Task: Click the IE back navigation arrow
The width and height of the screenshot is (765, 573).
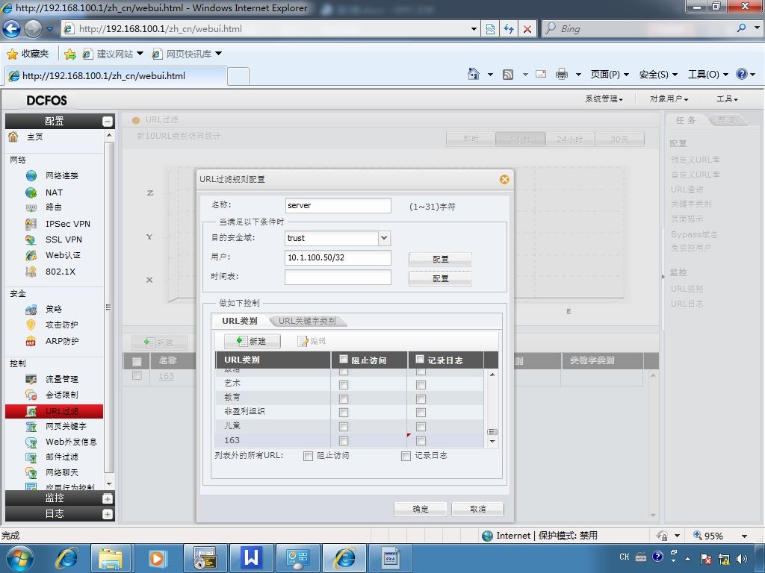Action: (x=12, y=29)
